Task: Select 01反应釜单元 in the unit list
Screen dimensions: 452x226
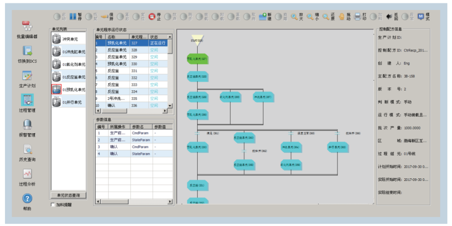Action: click(68, 77)
